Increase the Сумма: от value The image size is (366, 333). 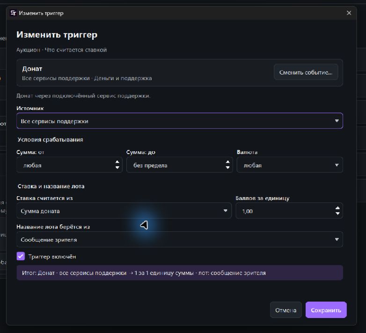(x=117, y=162)
